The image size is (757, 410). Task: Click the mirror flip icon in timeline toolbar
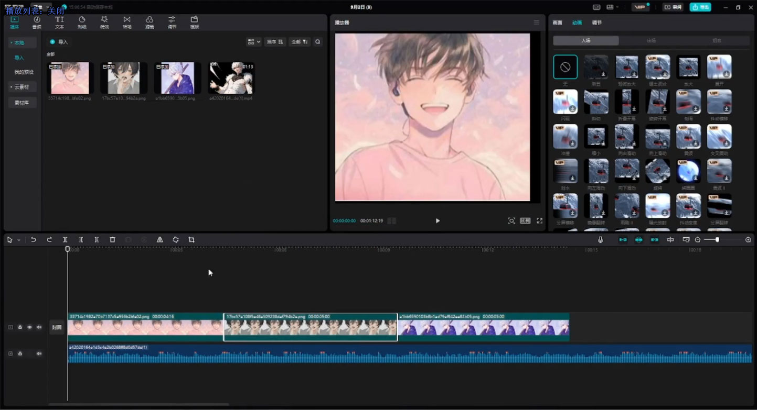coord(160,240)
